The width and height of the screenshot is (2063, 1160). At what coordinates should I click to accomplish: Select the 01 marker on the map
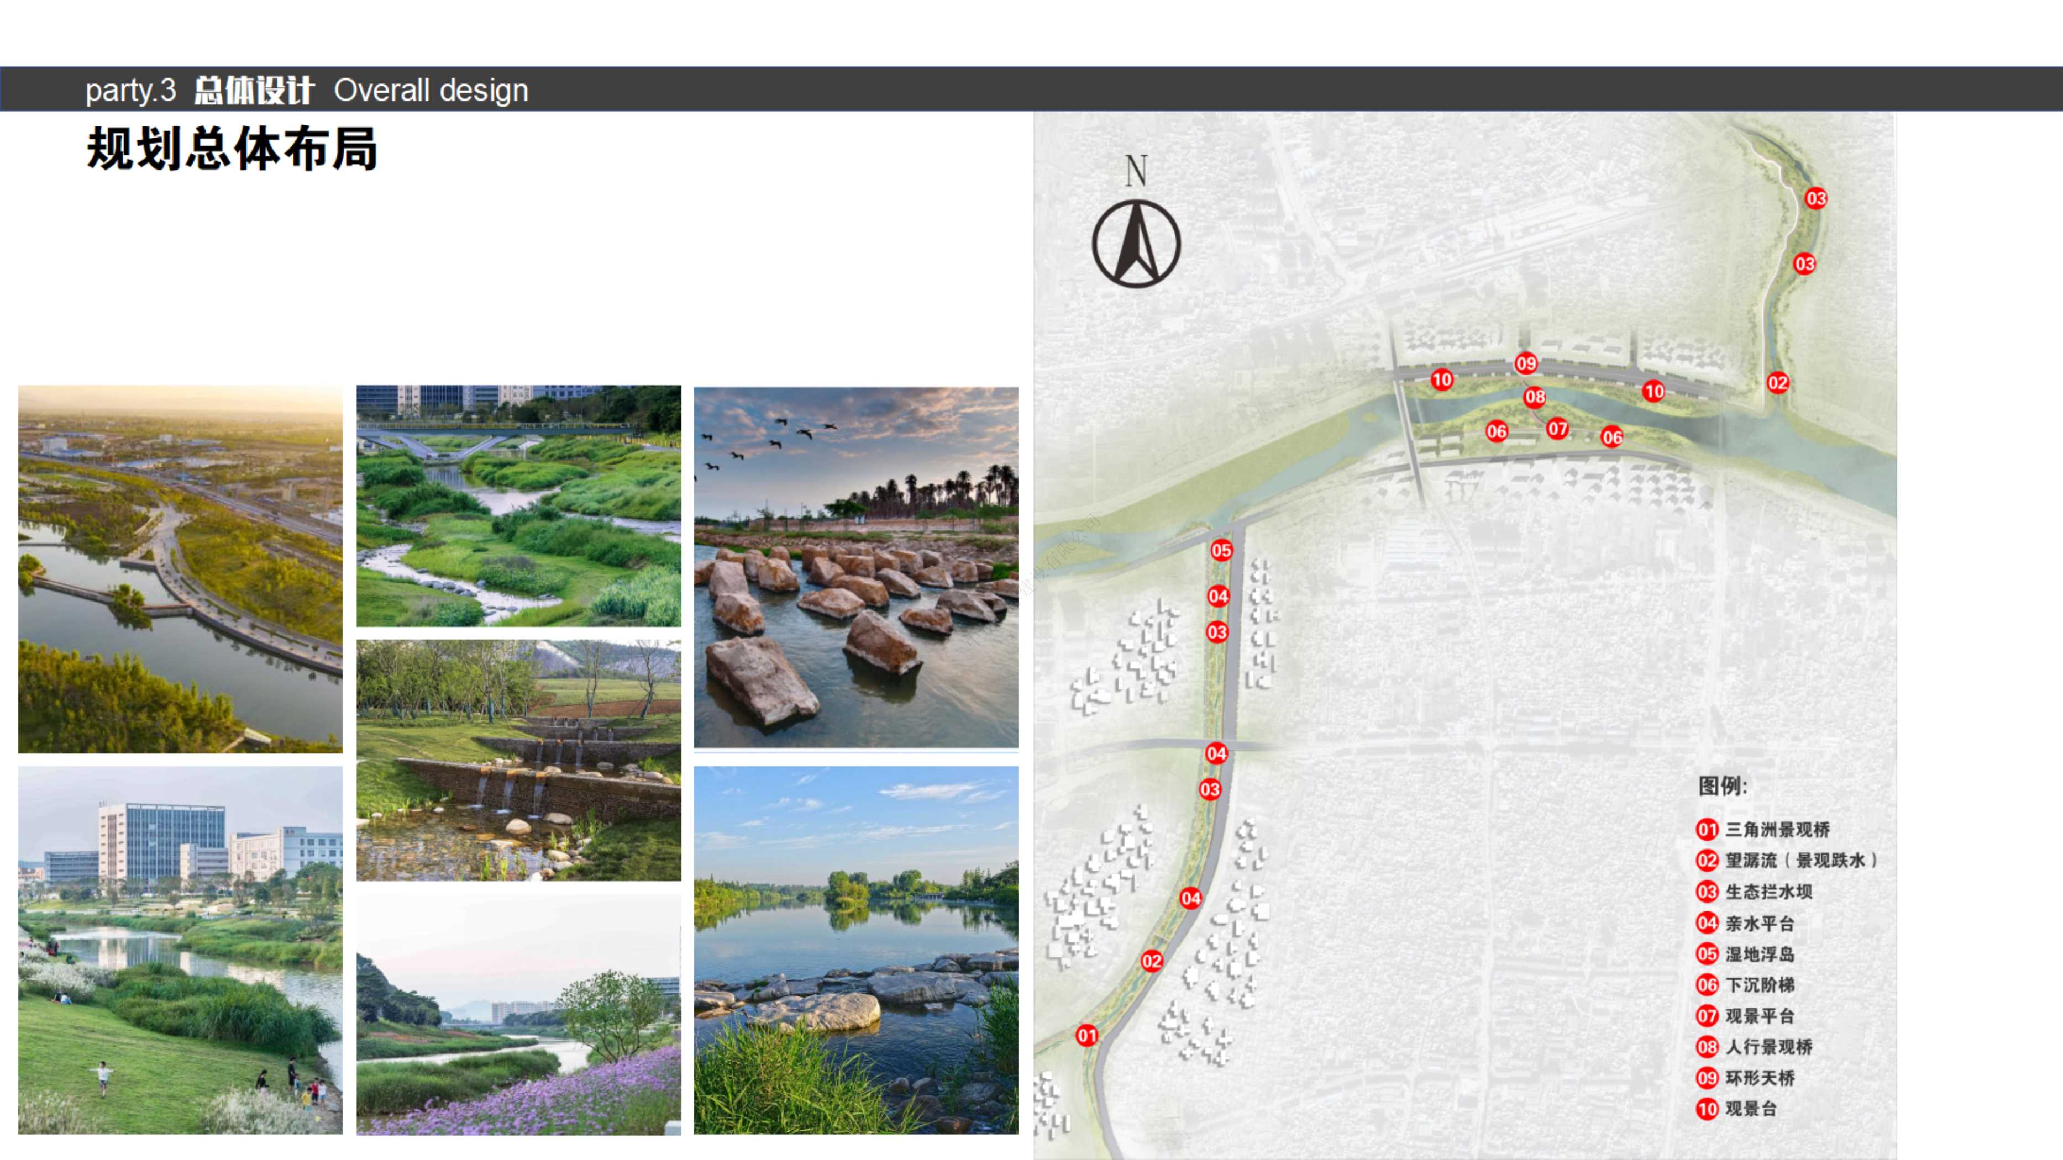click(x=1086, y=1035)
